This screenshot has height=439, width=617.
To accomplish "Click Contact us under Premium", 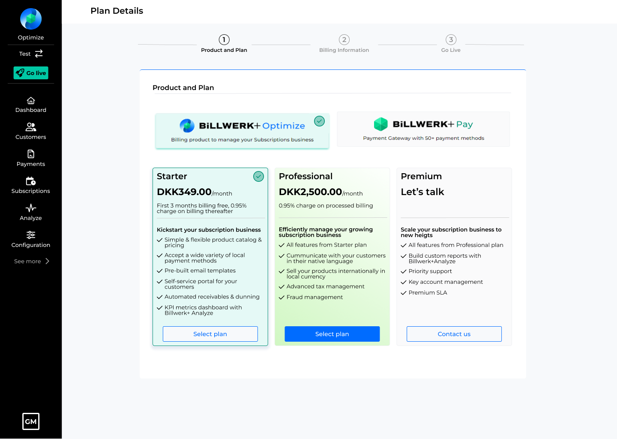I will point(454,334).
